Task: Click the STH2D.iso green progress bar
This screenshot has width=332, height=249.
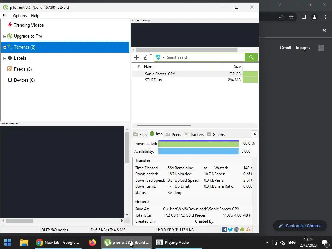Action: click(x=250, y=80)
